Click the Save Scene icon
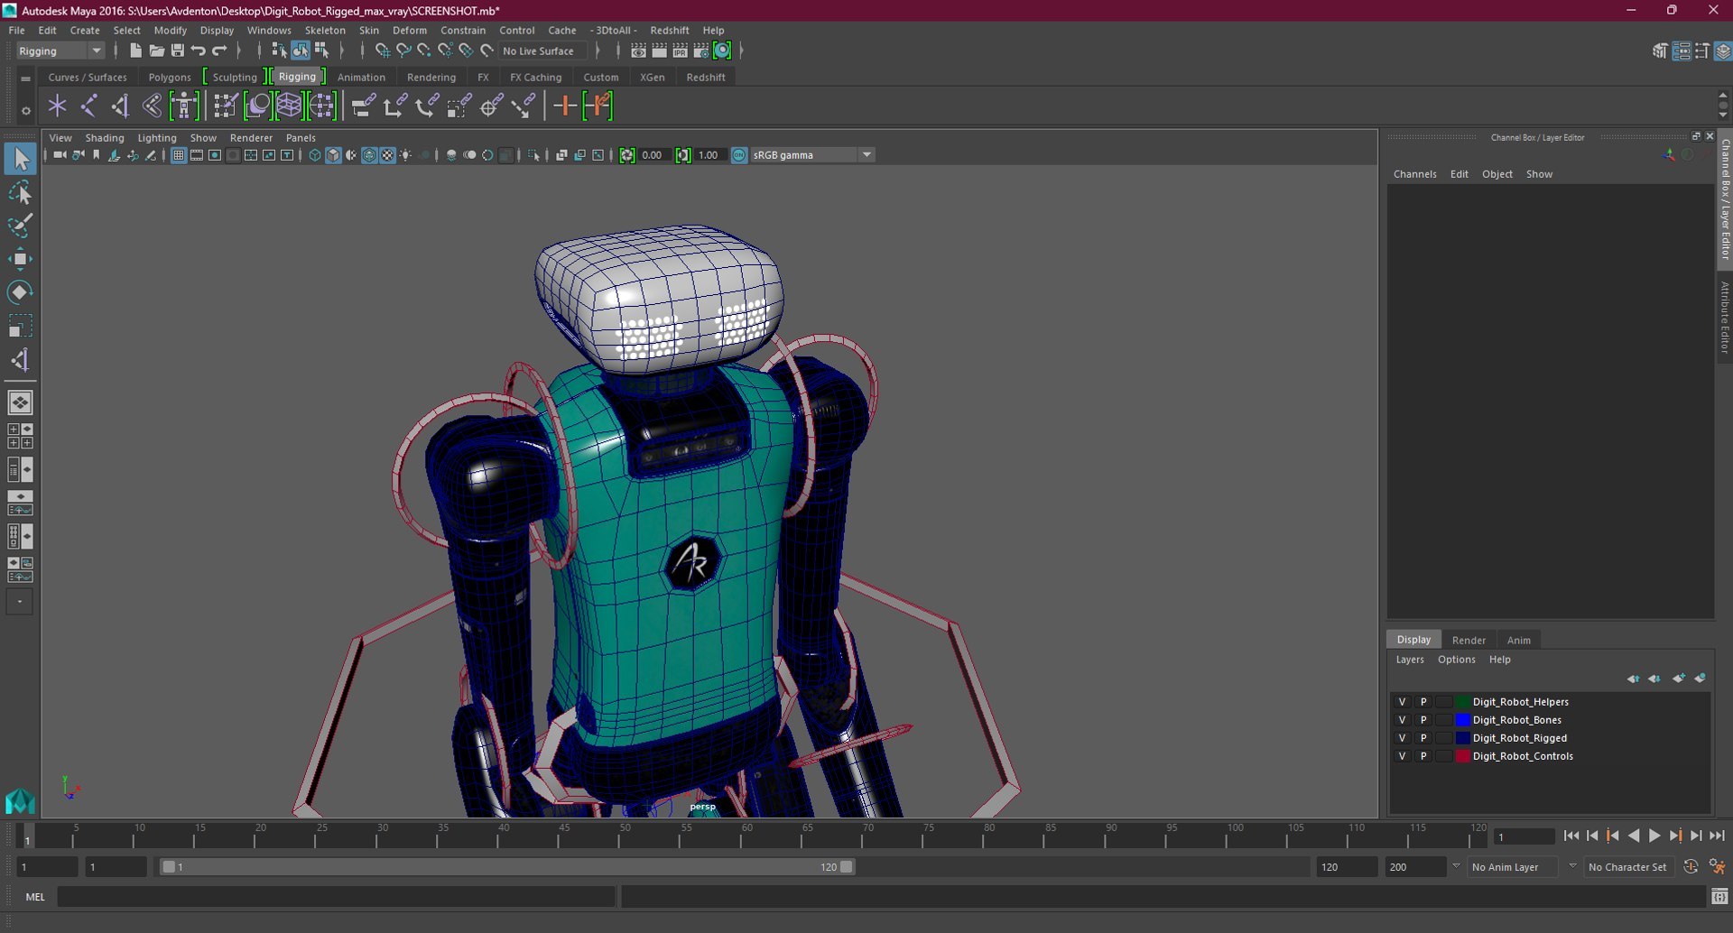Viewport: 1733px width, 933px height. pos(177,51)
